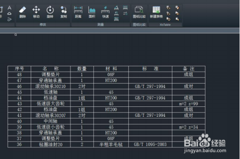This screenshot has height=159, width=240.
Task: Expand the XlsTable panel title
Action: pyautogui.click(x=165, y=25)
